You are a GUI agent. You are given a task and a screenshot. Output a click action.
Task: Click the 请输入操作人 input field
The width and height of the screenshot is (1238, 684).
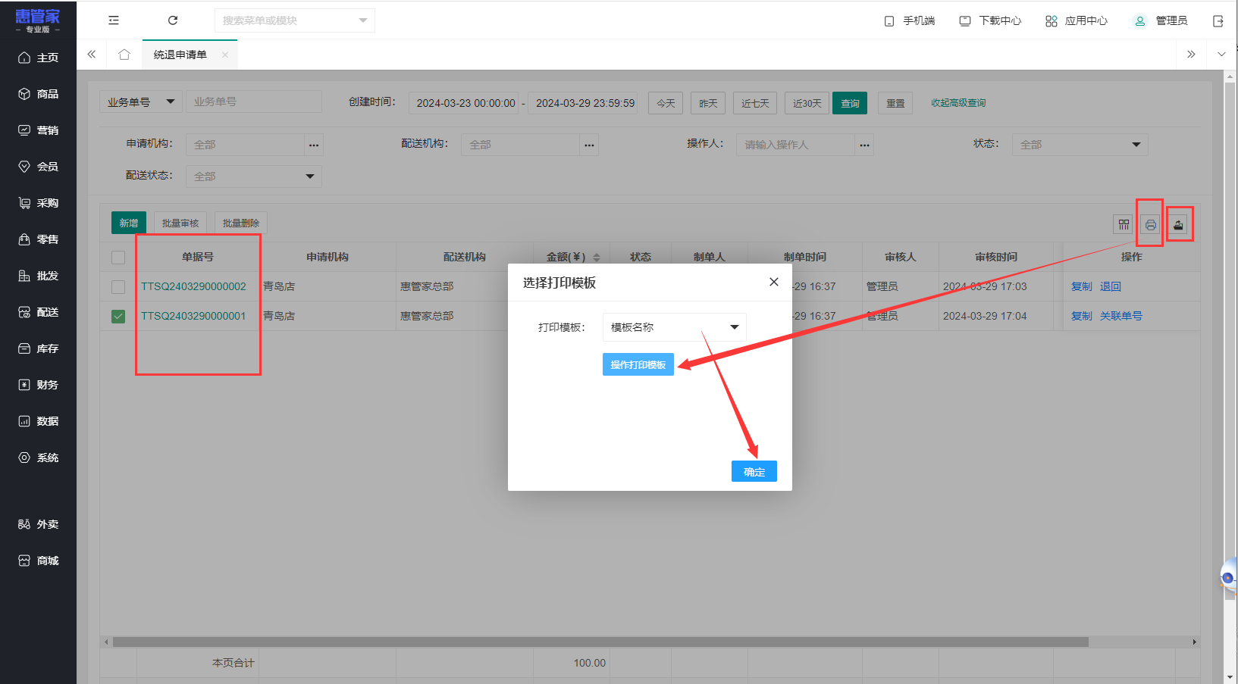click(796, 145)
